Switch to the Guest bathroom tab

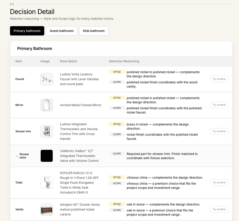coord(61,31)
